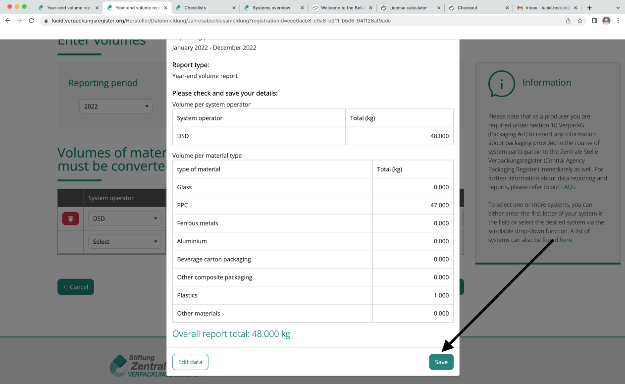Viewport: 625px width, 384px height.
Task: Open the FAQs link
Action: click(568, 187)
